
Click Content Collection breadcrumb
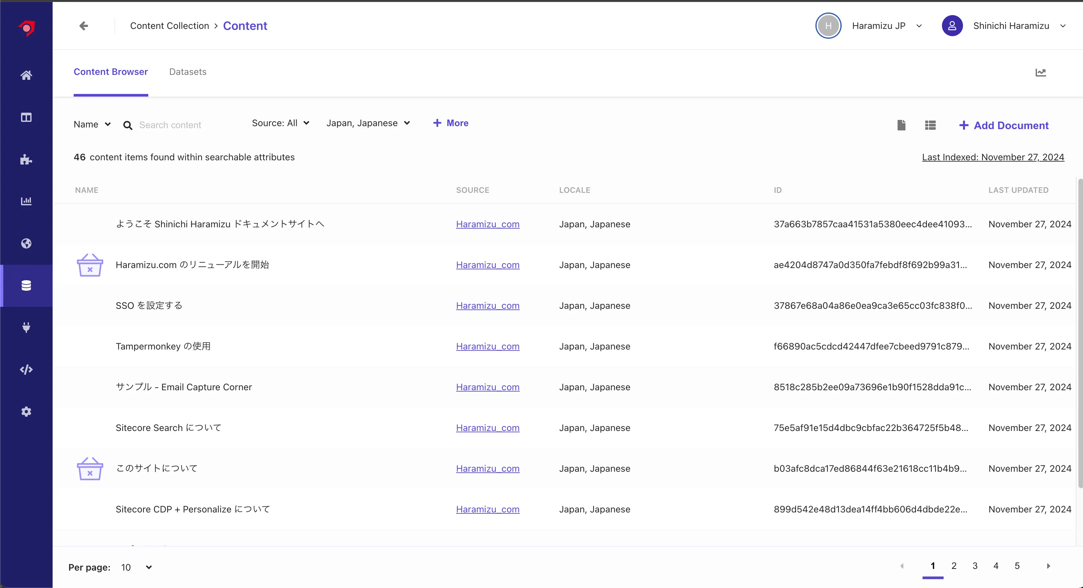click(169, 26)
